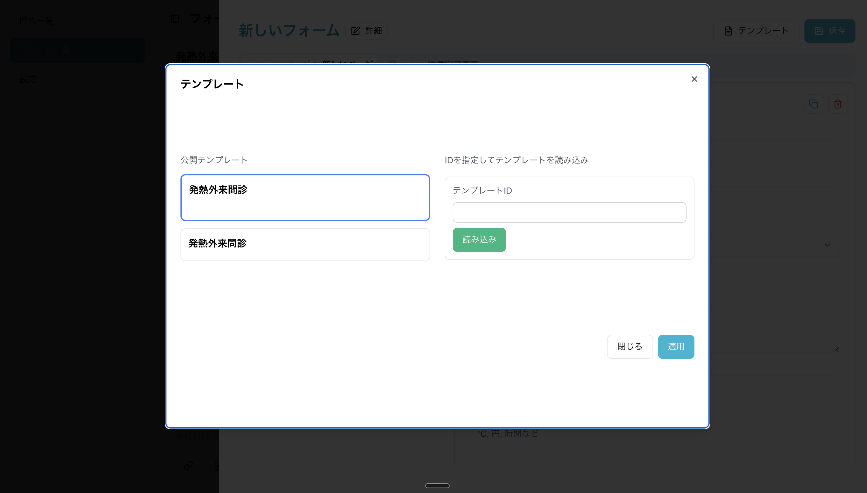Open 回答一覧 in the sidebar
Viewport: 867px width, 493px height.
[36, 21]
